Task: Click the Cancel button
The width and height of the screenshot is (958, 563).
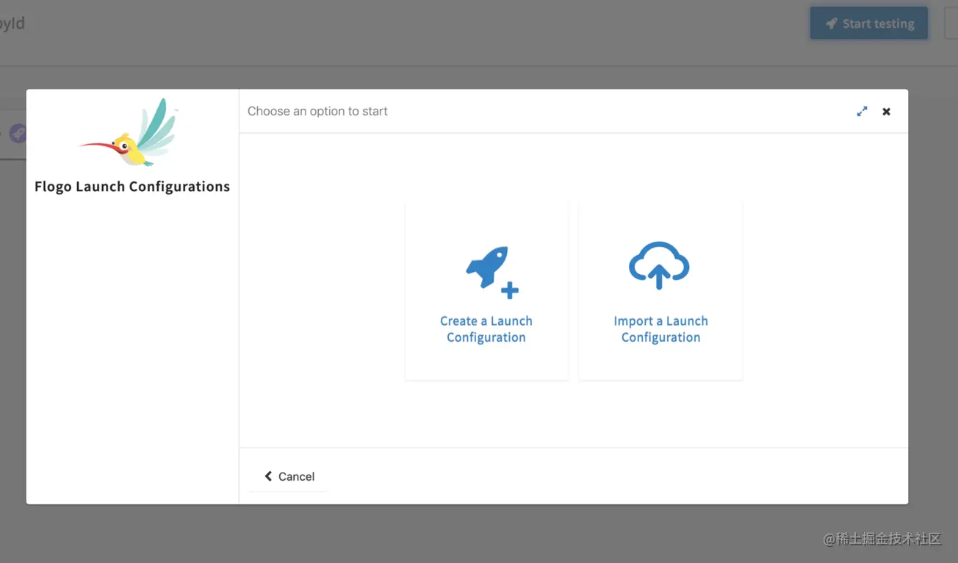Action: click(289, 476)
